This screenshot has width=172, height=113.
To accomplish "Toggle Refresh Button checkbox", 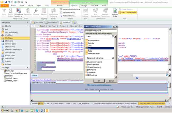I will tap(61, 13).
